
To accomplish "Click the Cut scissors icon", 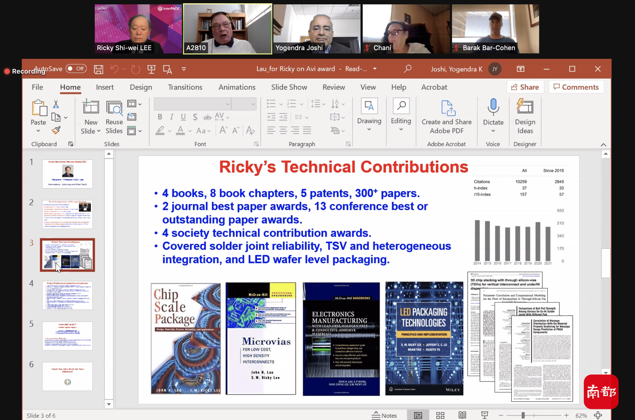I will pos(56,104).
